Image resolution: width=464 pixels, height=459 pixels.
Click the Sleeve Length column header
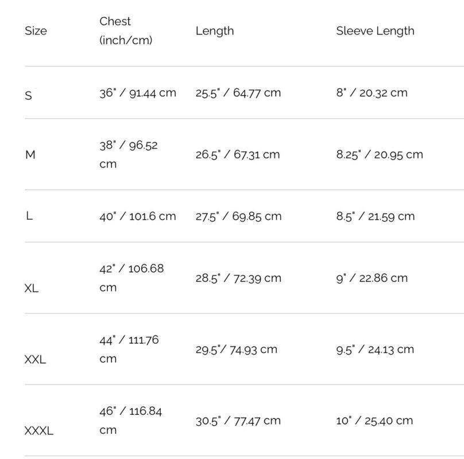pyautogui.click(x=375, y=31)
